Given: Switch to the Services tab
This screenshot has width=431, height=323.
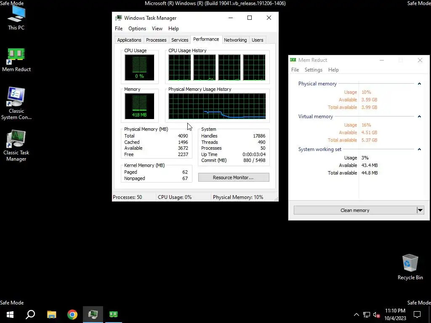Looking at the screenshot, I should (x=180, y=40).
